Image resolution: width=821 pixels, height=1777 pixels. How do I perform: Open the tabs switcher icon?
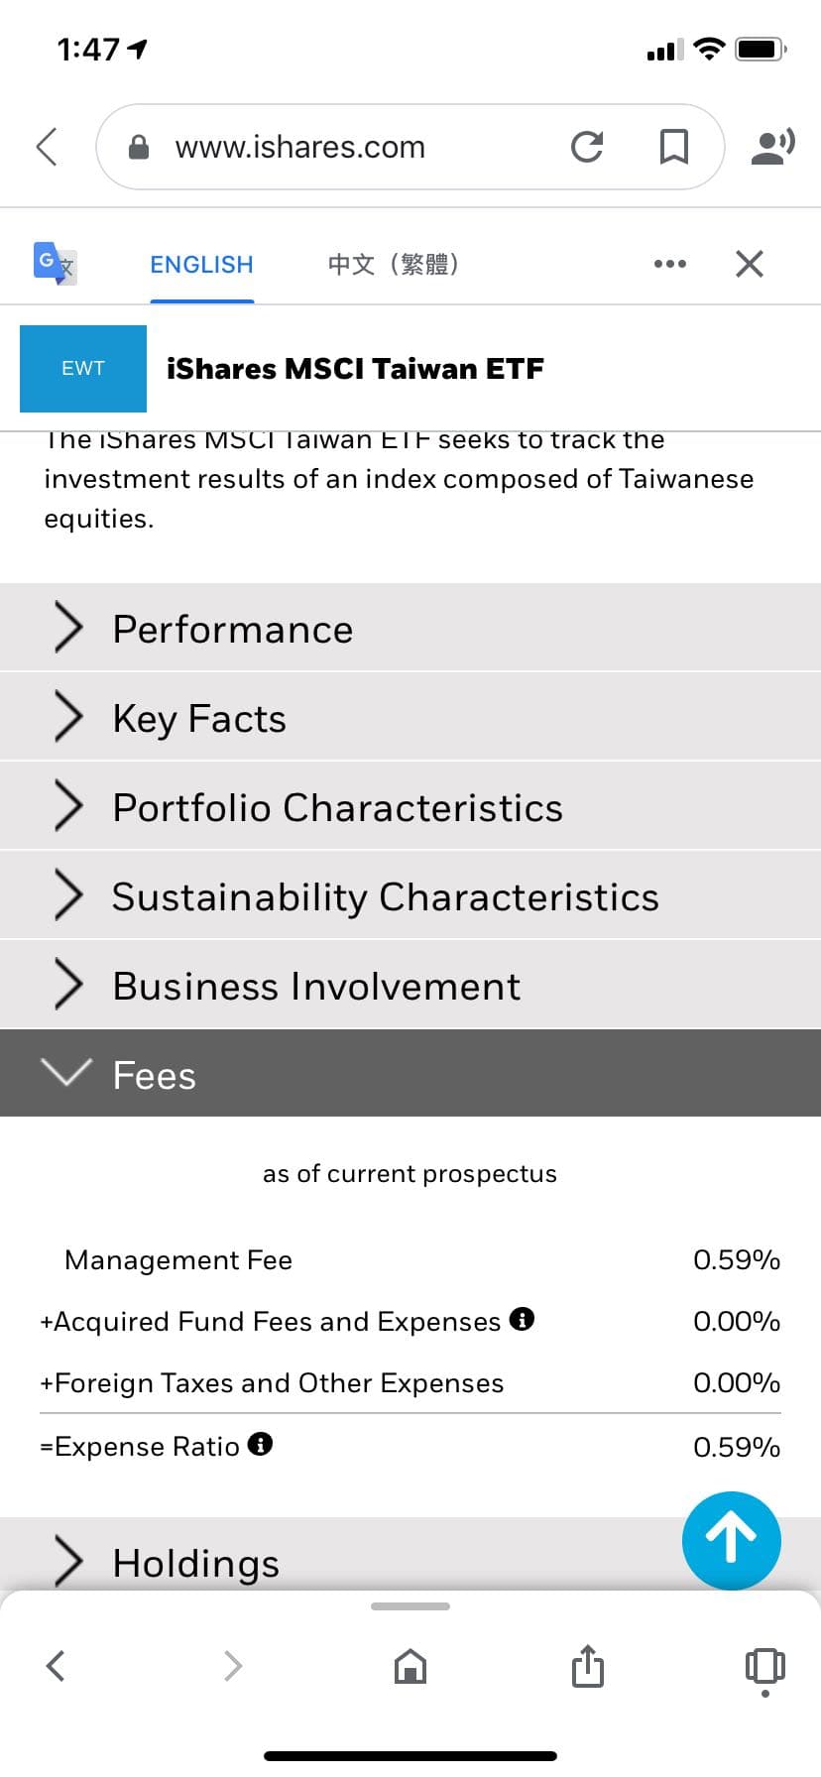[764, 1666]
